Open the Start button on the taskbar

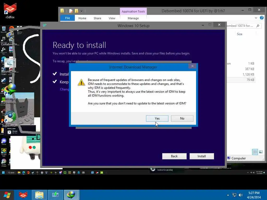click(7, 195)
